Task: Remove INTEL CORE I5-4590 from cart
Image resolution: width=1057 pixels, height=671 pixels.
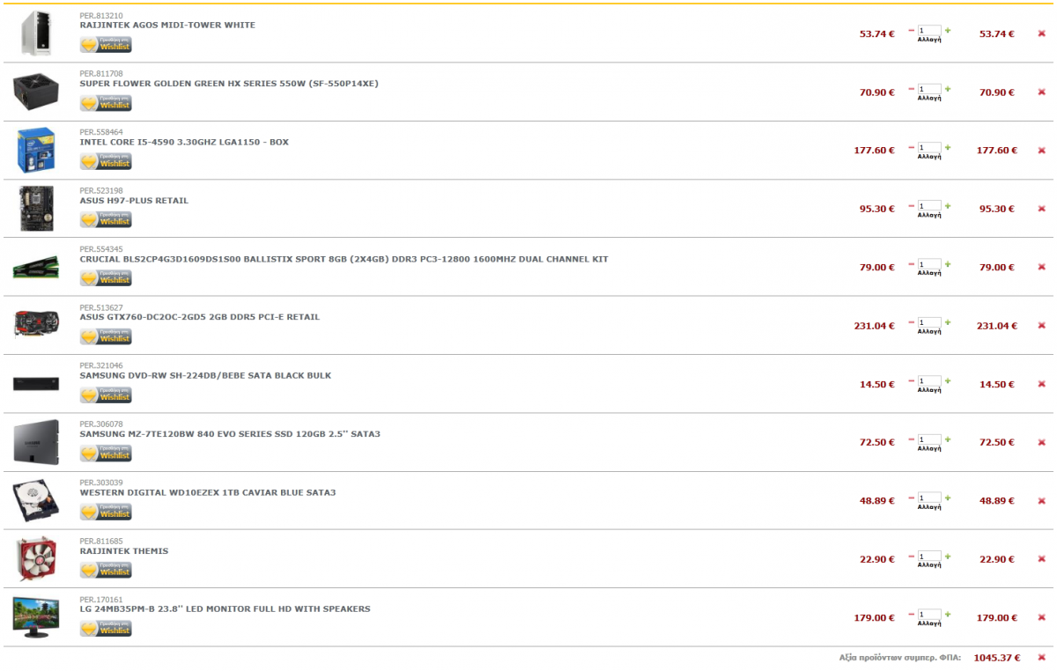Action: pyautogui.click(x=1041, y=151)
